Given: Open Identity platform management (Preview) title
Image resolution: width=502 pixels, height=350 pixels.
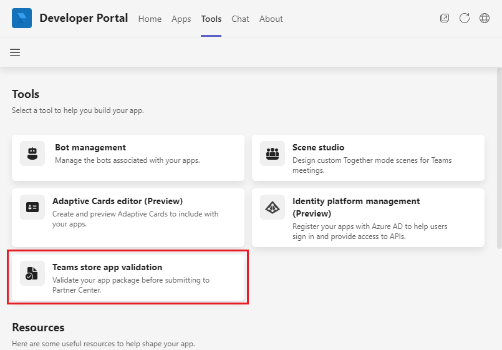Looking at the screenshot, I should (x=356, y=207).
